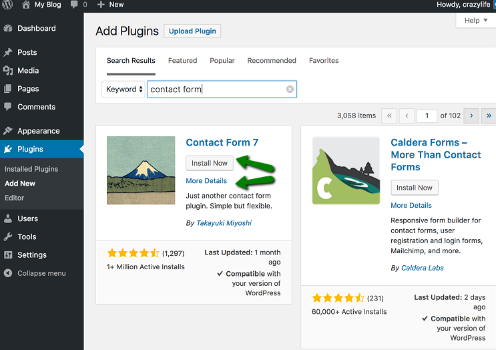Image resolution: width=496 pixels, height=350 pixels.
Task: Go to first page of results
Action: 389,116
